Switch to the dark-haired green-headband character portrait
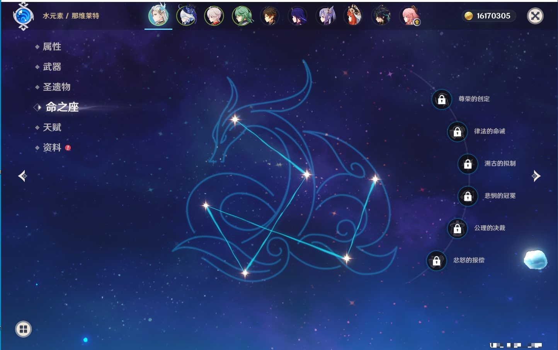Viewport: 558px width, 350px height. point(381,16)
